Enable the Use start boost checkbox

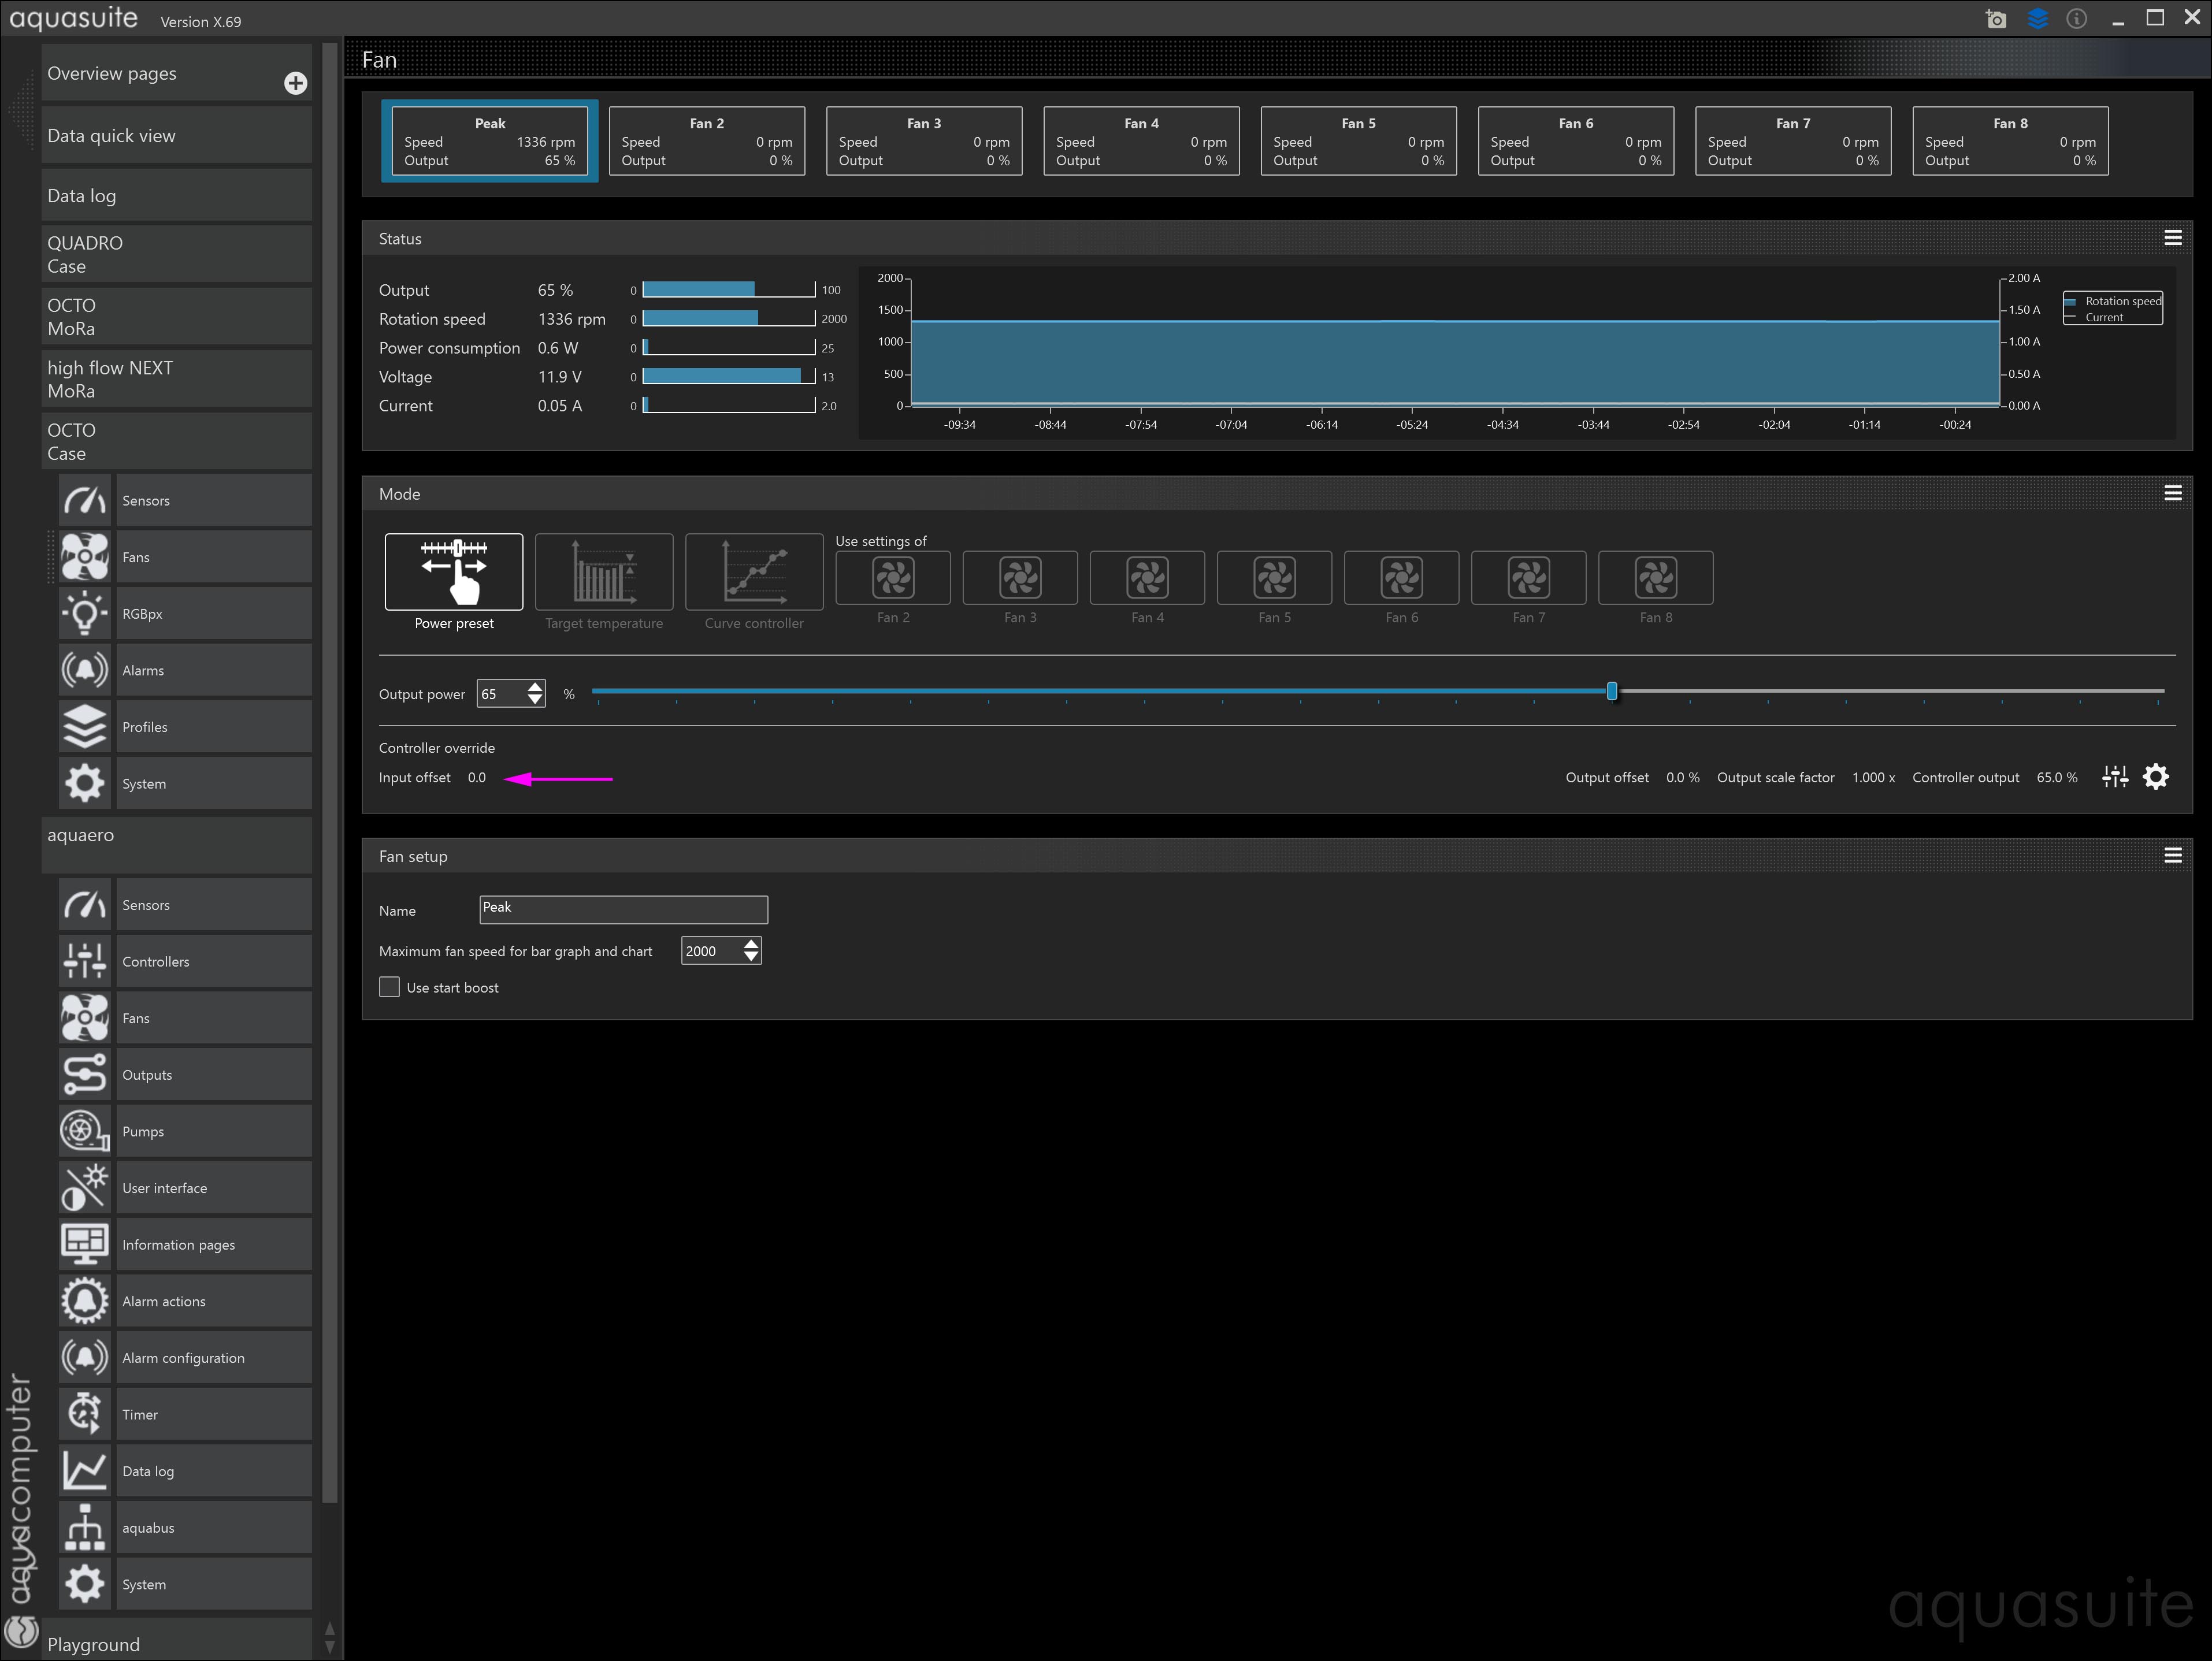tap(390, 987)
